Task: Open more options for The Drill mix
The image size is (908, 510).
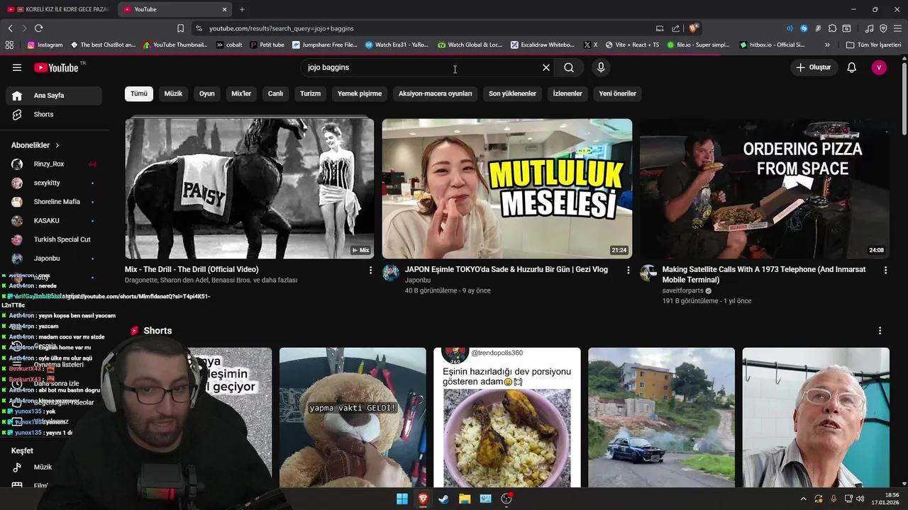Action: [x=370, y=270]
